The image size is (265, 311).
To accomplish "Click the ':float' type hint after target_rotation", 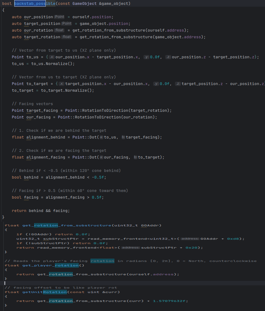I will click(67, 37).
